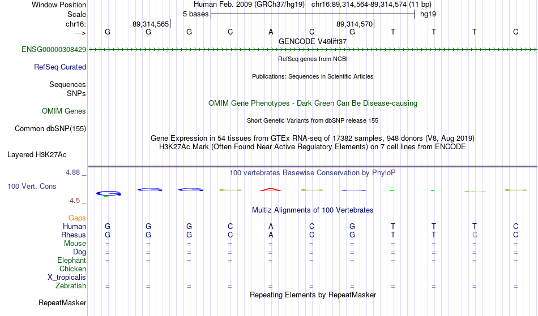Image resolution: width=538 pixels, height=316 pixels.
Task: Select the Common dbSNP(155) track label
Action: (x=50, y=129)
